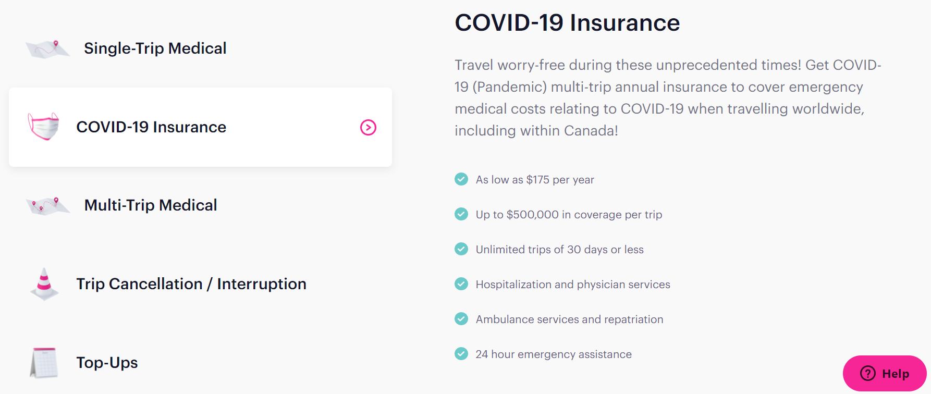Click checkmark next to As low as $175 per year

point(461,179)
